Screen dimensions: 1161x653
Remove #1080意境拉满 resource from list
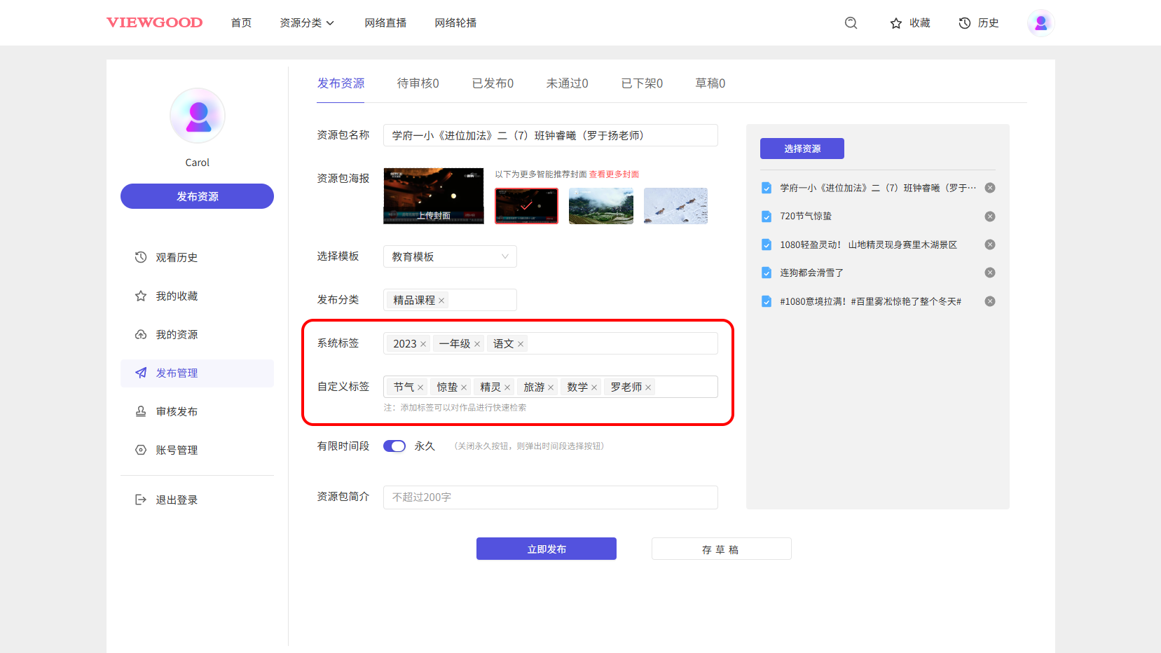click(990, 301)
